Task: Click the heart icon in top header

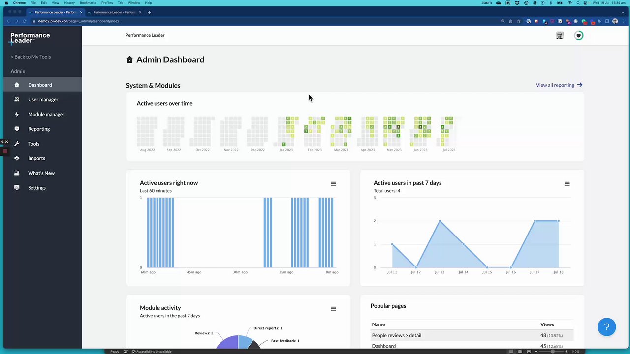Action: [579, 35]
